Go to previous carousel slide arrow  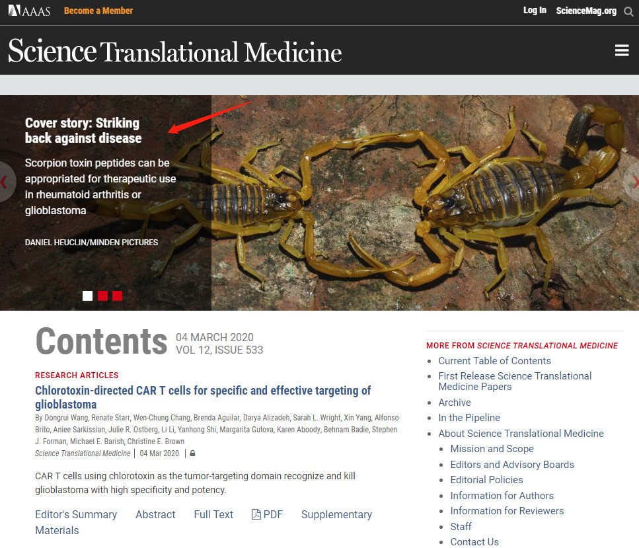coord(5,182)
